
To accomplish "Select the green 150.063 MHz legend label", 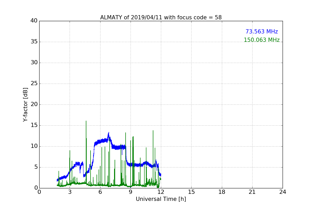I will (x=262, y=40).
